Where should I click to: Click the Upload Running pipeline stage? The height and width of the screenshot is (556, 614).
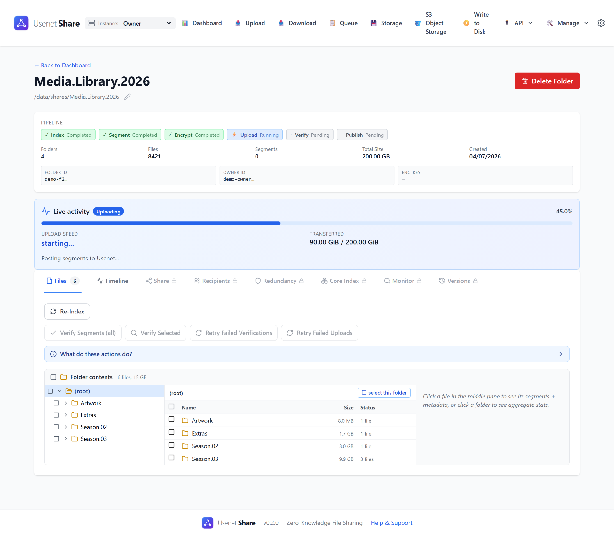pyautogui.click(x=255, y=135)
